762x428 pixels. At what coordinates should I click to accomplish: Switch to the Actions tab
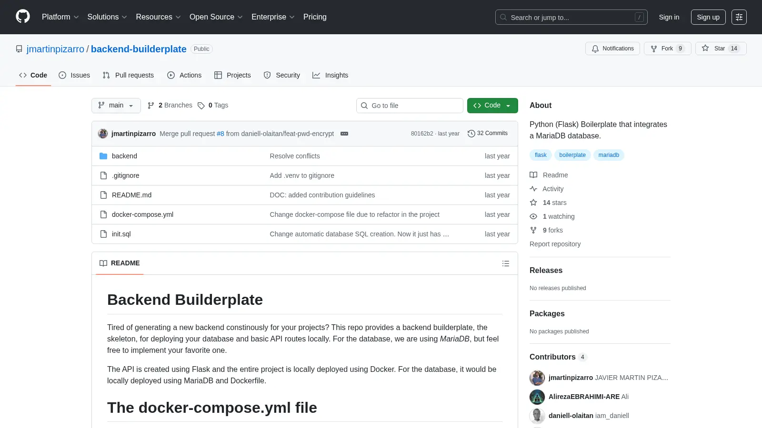(184, 75)
